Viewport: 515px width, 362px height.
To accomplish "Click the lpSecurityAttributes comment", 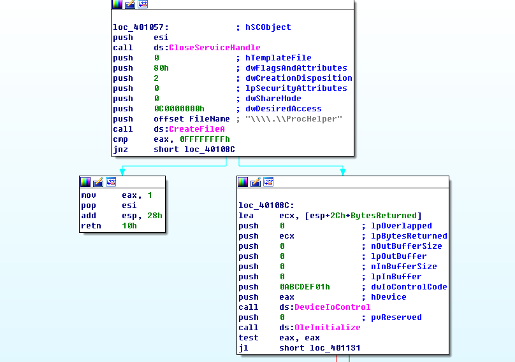I will point(296,88).
